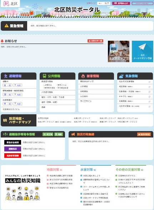The height and width of the screenshot is (210, 154).
Task: Open the 災害用伝言ダイヤル link in 避難情報
Action: pos(11,109)
